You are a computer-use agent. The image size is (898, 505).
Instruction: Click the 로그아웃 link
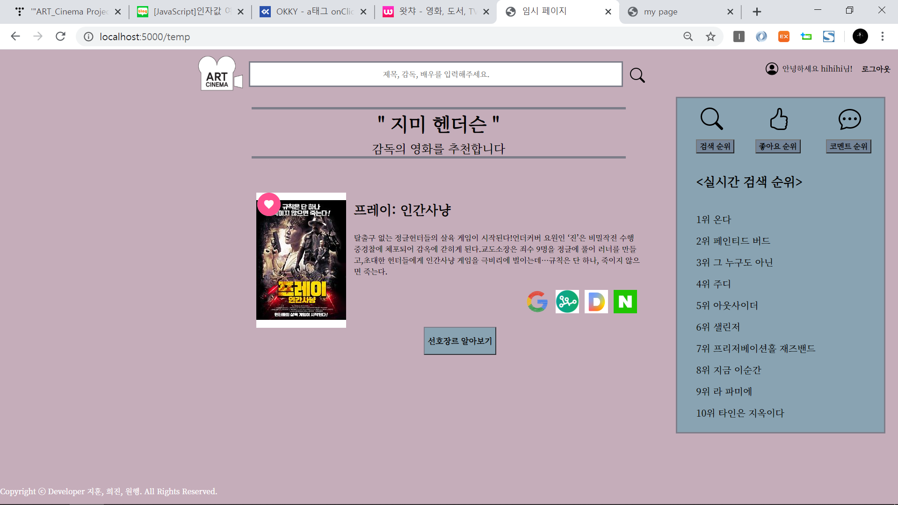(876, 69)
